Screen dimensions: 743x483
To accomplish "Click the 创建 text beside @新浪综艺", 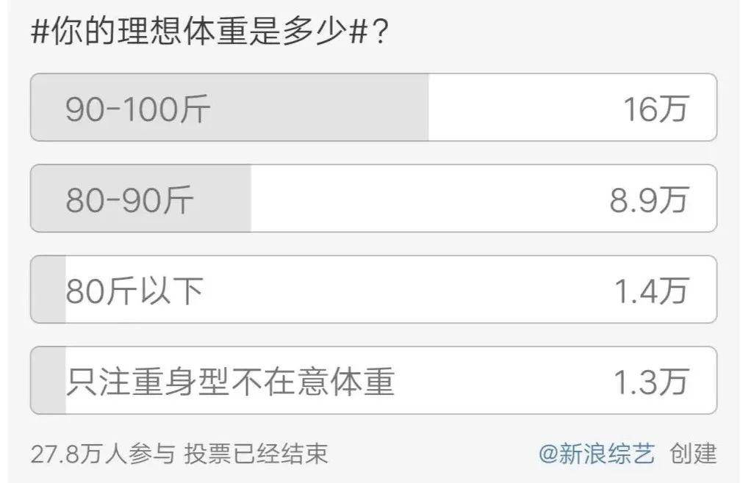I will click(692, 454).
